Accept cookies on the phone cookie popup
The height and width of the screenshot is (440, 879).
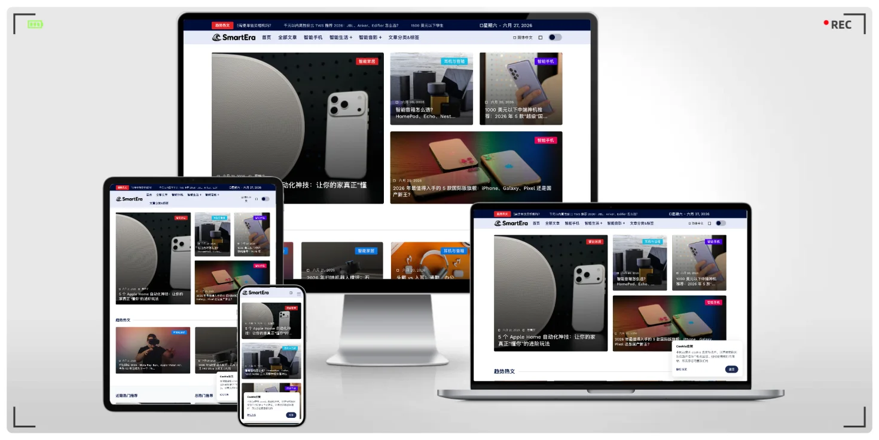pos(291,415)
